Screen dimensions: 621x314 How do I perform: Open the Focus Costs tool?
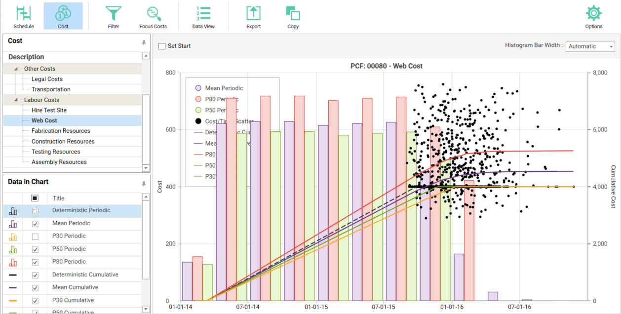153,13
